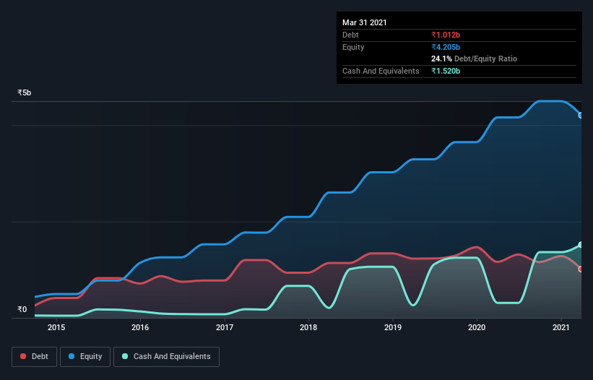The height and width of the screenshot is (380, 593).
Task: Click the teal Cash endpoint marker
Action: tap(581, 245)
